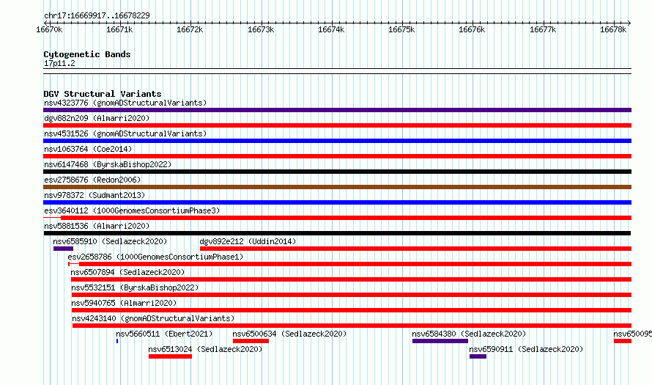Click the 16671k ruler label
The image size is (652, 385).
(119, 29)
